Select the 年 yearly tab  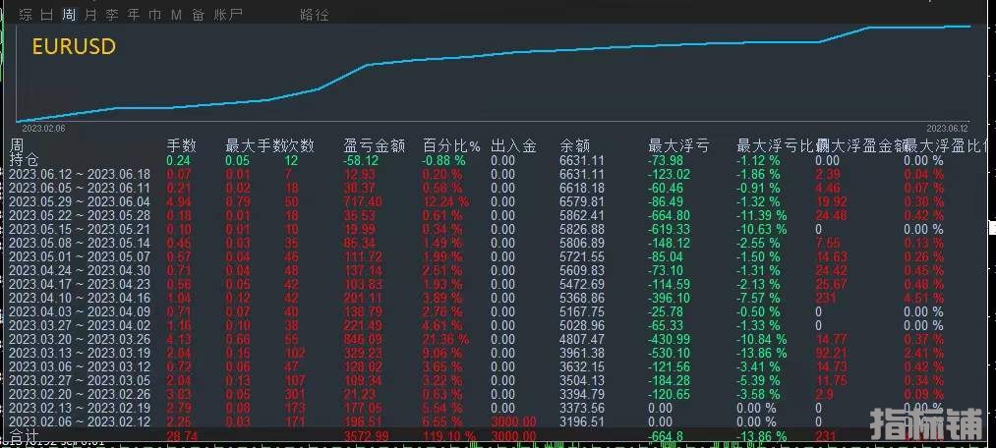134,15
